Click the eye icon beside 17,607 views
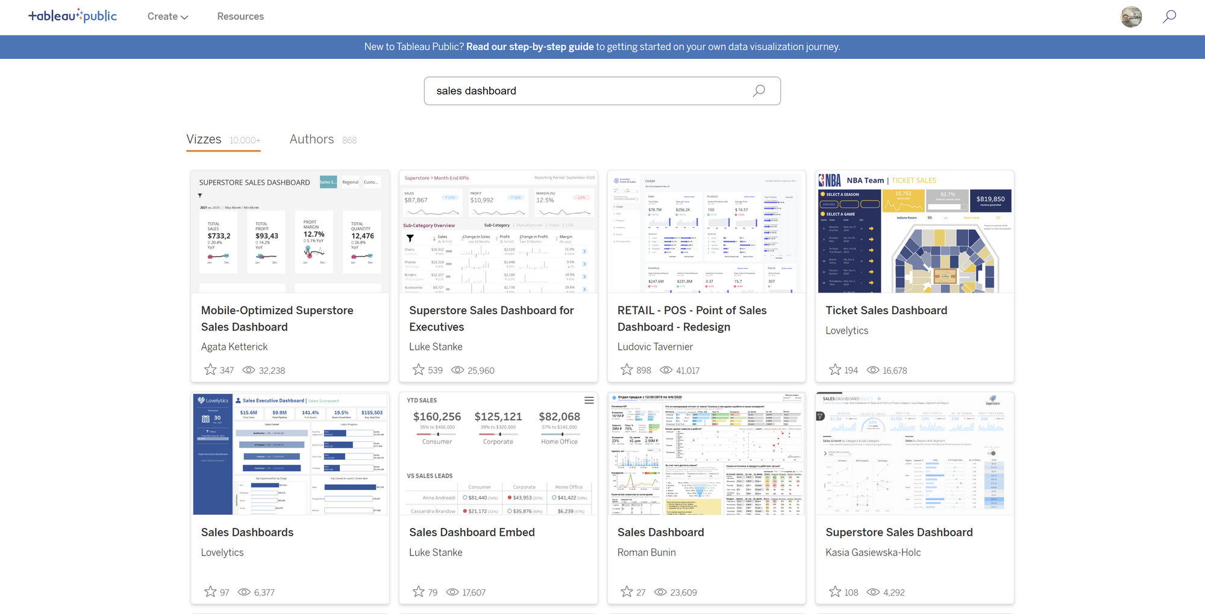The height and width of the screenshot is (614, 1205). 452,592
